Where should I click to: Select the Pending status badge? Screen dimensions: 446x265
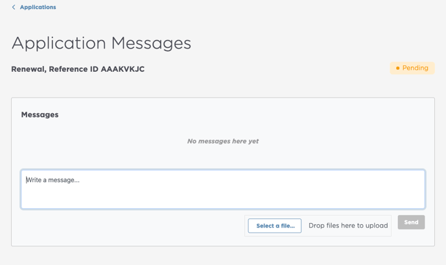coord(412,68)
